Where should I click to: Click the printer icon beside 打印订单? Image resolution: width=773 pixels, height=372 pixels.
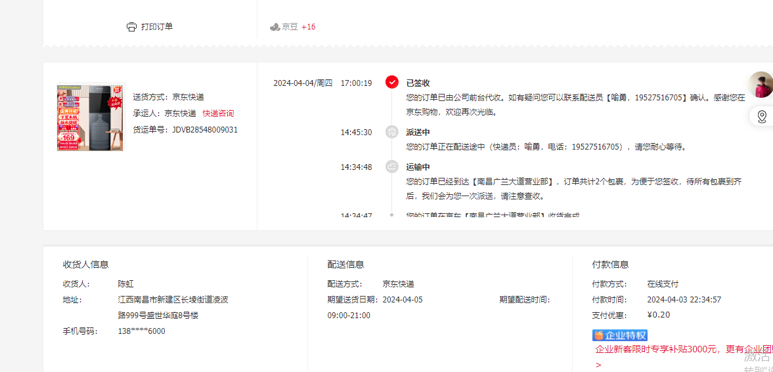pyautogui.click(x=131, y=27)
